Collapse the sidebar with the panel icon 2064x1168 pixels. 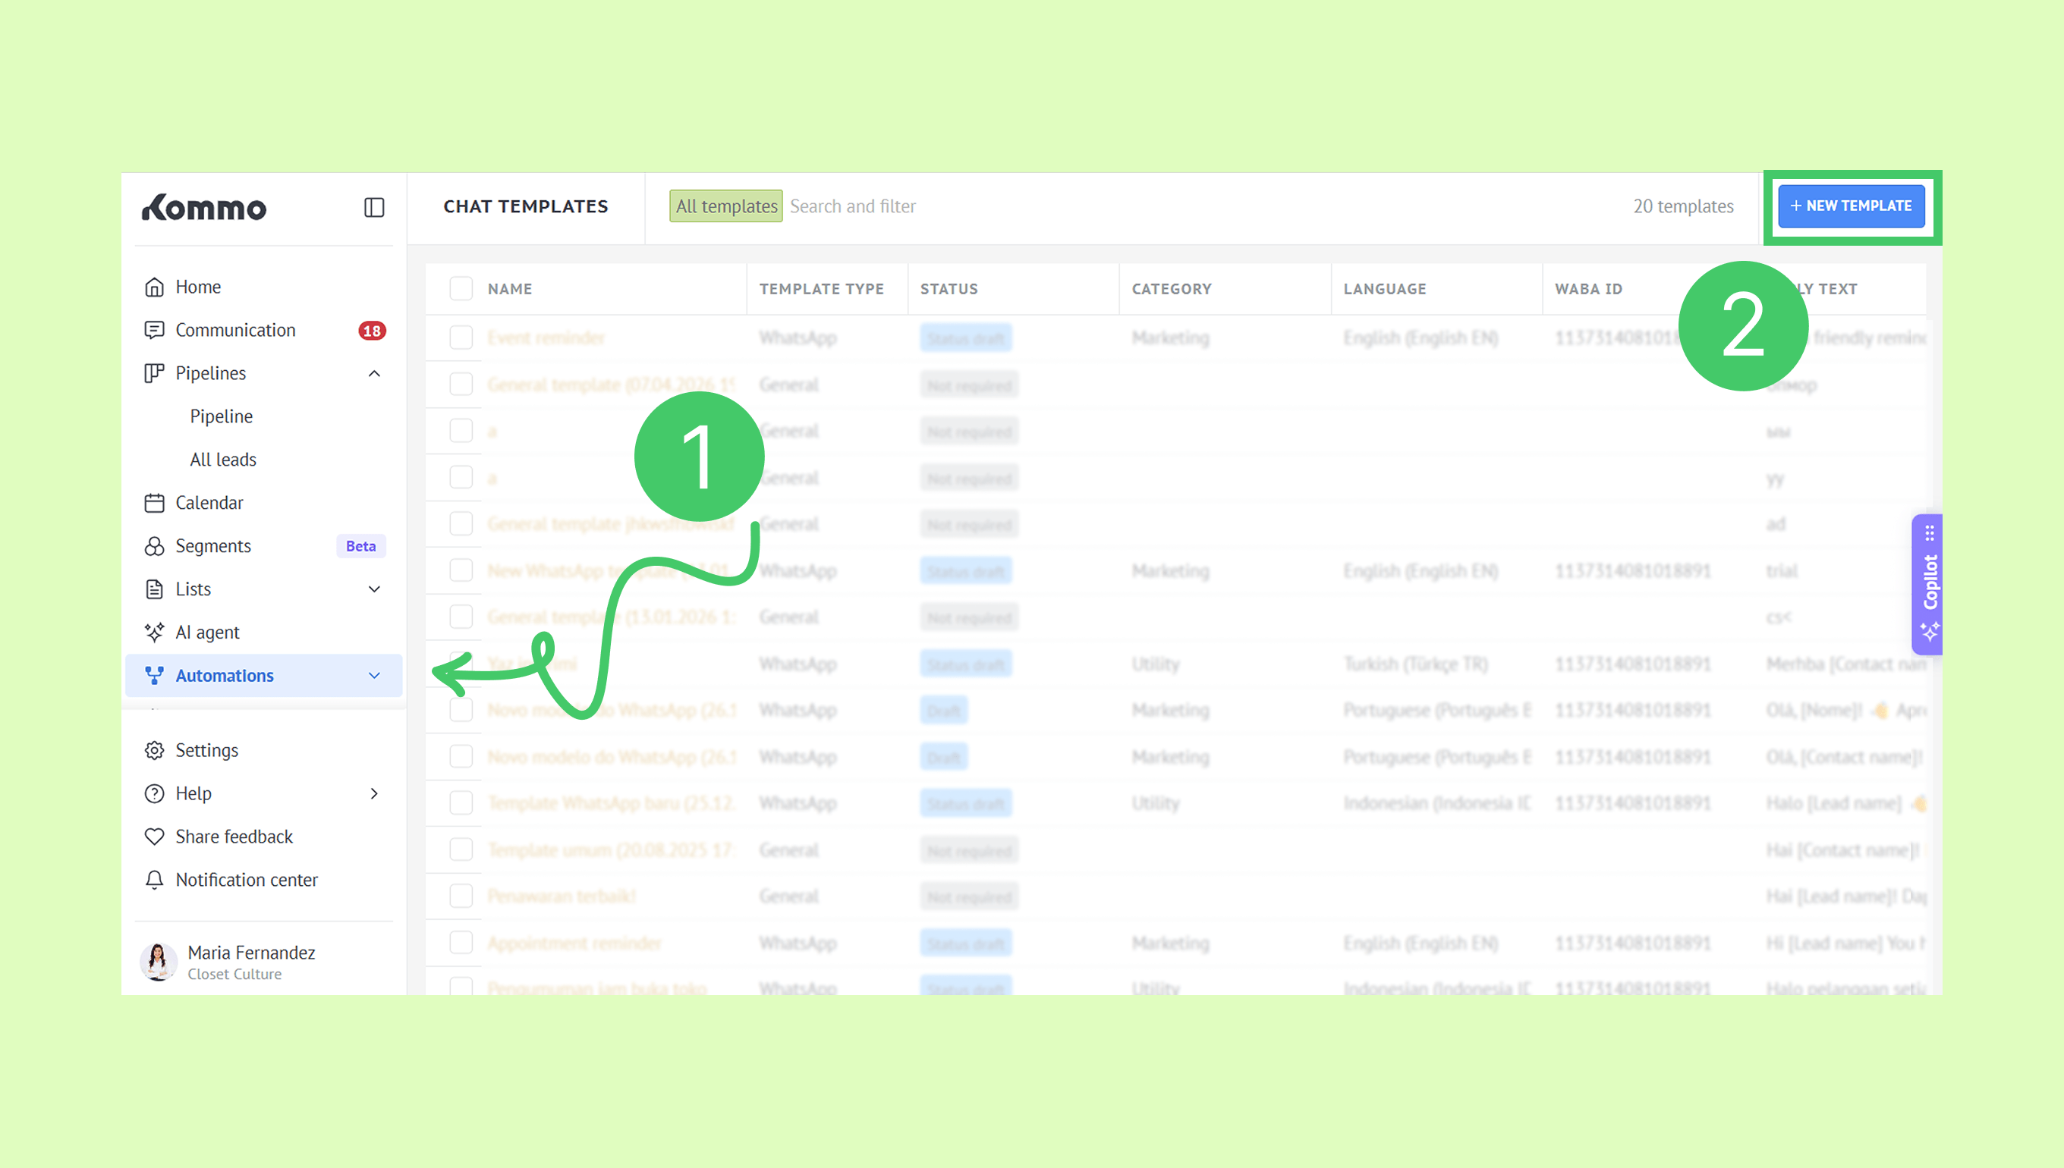(374, 207)
